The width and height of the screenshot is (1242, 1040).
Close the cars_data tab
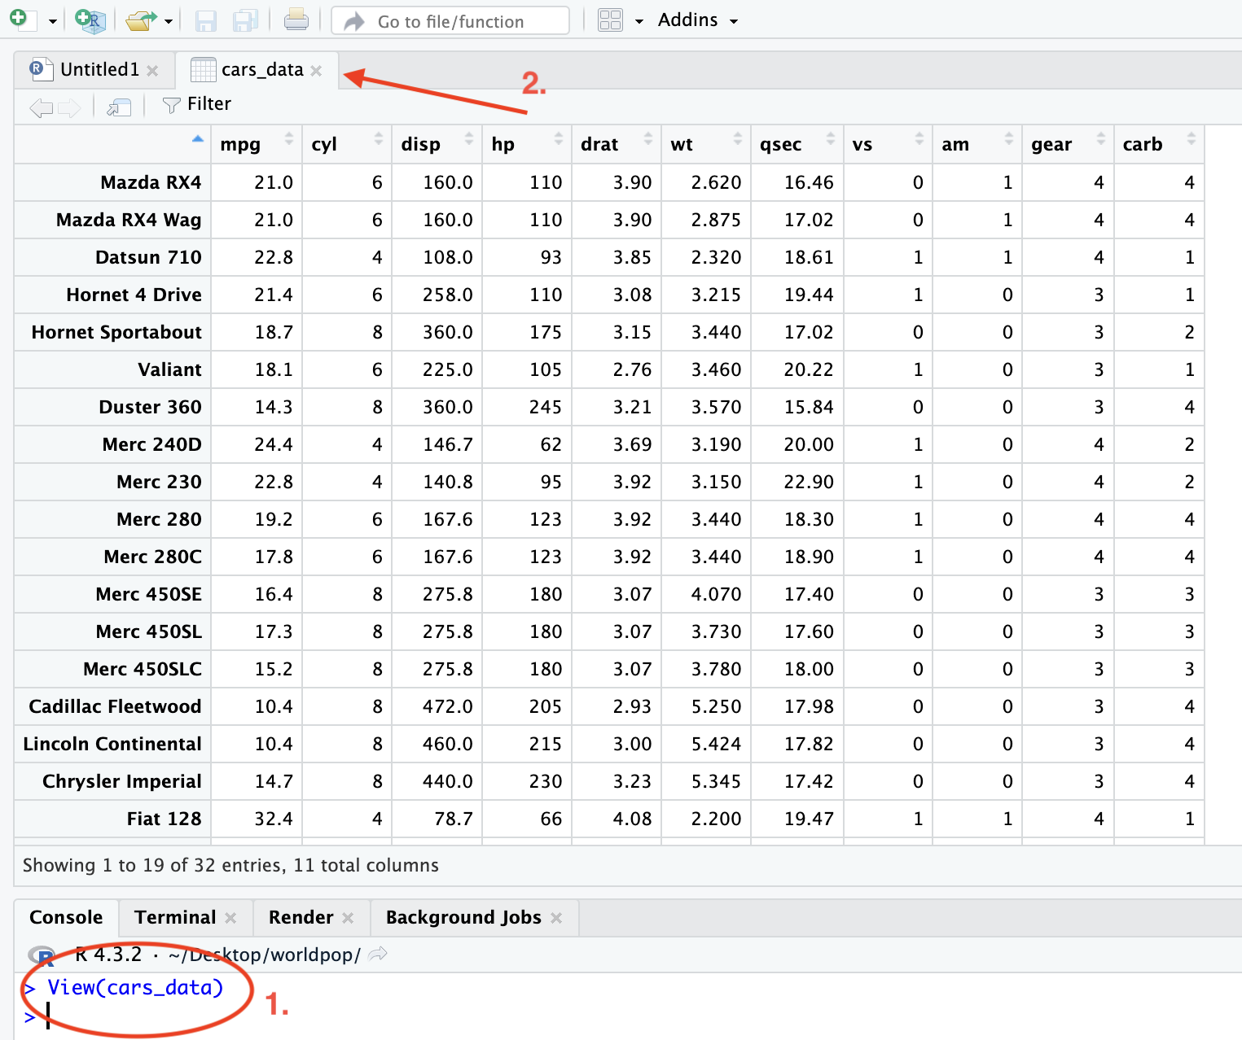click(x=316, y=71)
